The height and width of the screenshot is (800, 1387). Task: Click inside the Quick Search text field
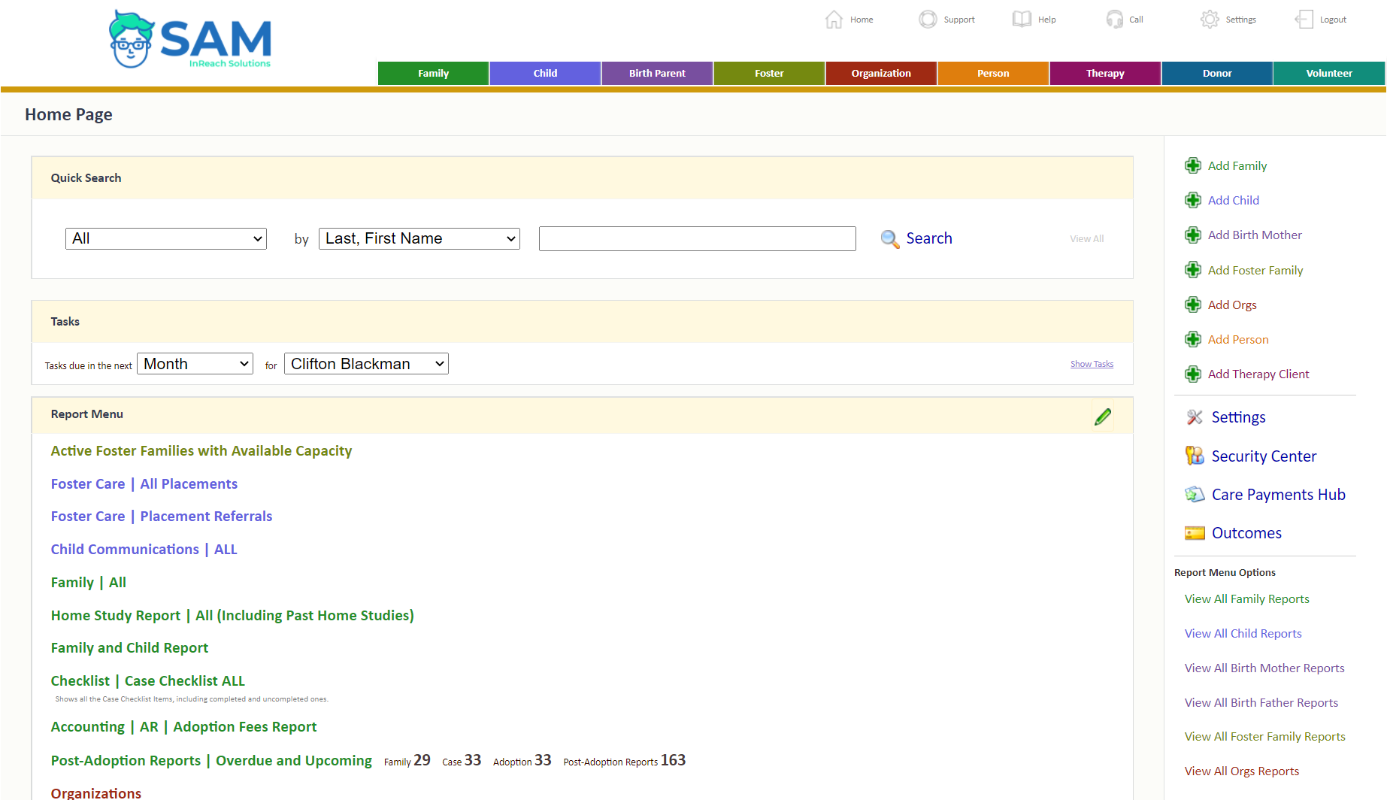[696, 238]
